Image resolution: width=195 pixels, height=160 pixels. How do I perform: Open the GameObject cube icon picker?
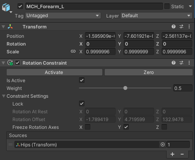(6, 7)
